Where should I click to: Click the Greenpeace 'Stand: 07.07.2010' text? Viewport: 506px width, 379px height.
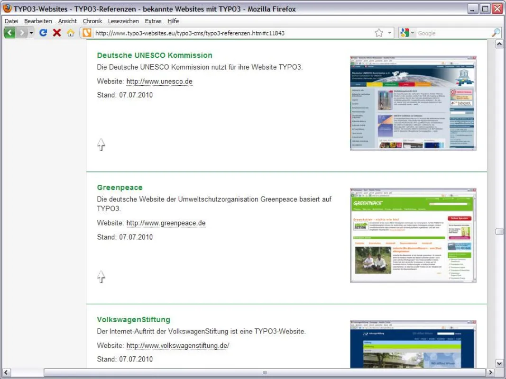125,237
